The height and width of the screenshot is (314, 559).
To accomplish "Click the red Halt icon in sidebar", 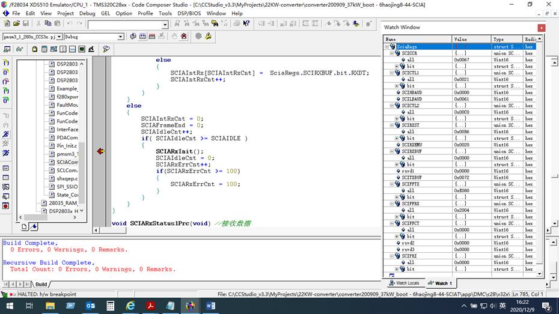I will [5, 206].
